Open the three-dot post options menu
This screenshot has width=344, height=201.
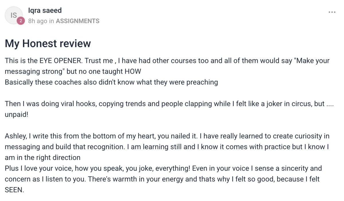click(332, 12)
